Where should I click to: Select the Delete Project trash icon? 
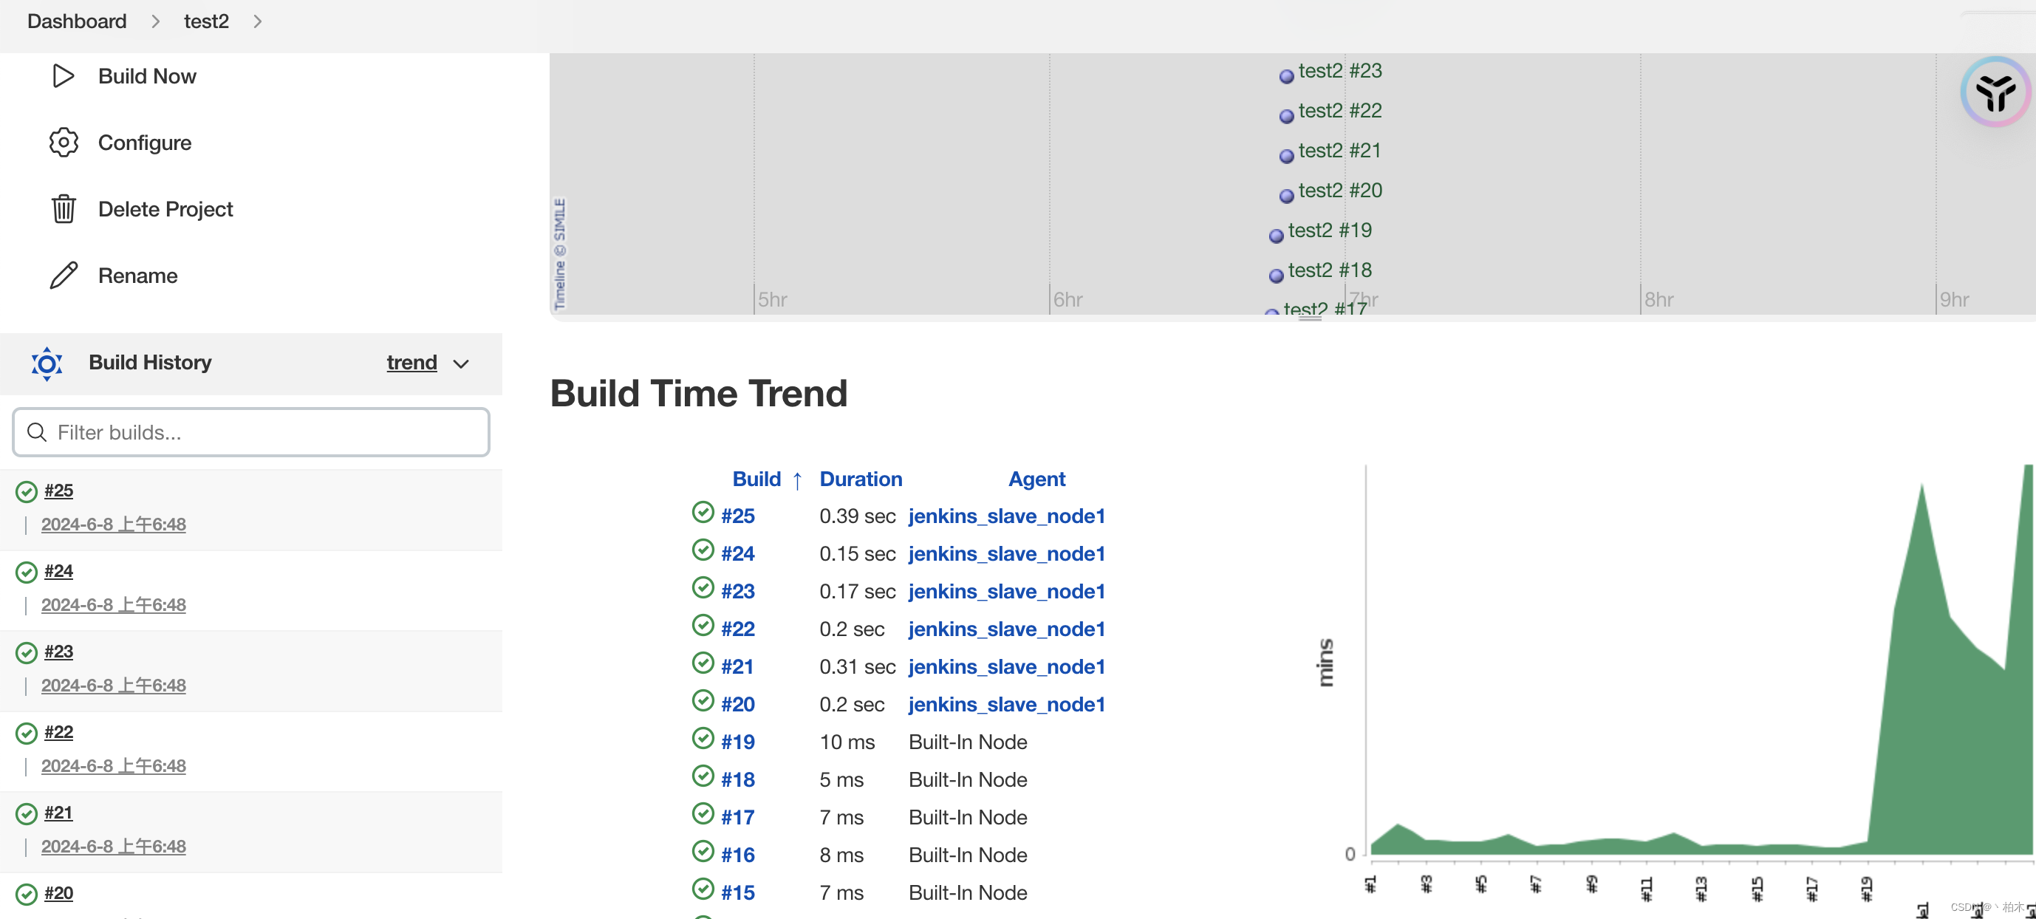(x=62, y=209)
